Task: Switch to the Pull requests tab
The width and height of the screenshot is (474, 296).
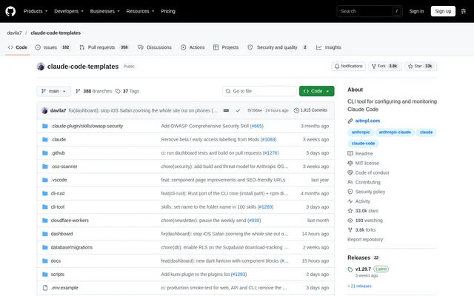Action: (x=104, y=47)
